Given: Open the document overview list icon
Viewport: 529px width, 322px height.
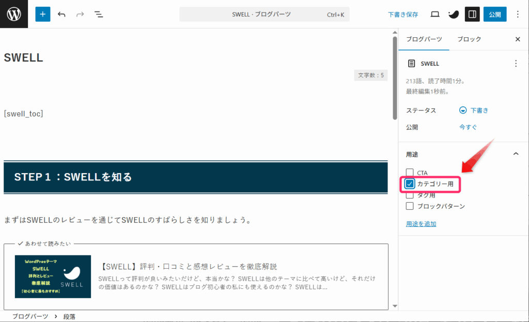Looking at the screenshot, I should [x=99, y=14].
